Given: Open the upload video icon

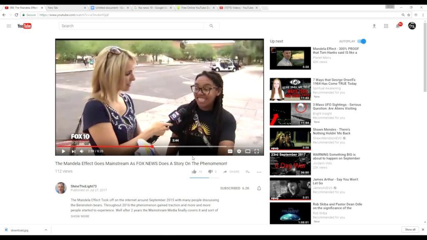Looking at the screenshot, I should (x=374, y=26).
